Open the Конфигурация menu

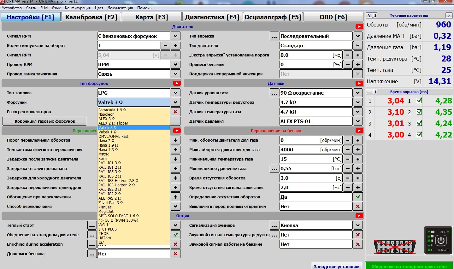(78, 8)
